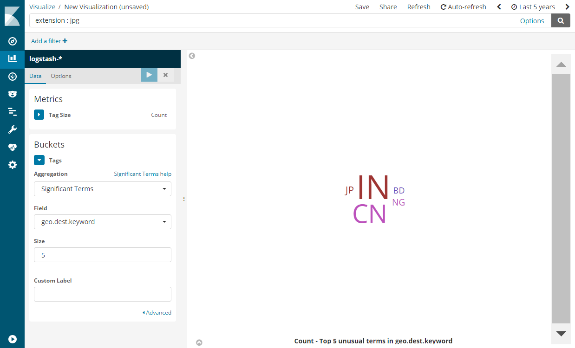Open the Visualize bar chart icon
This screenshot has height=348, width=575.
(x=13, y=58)
